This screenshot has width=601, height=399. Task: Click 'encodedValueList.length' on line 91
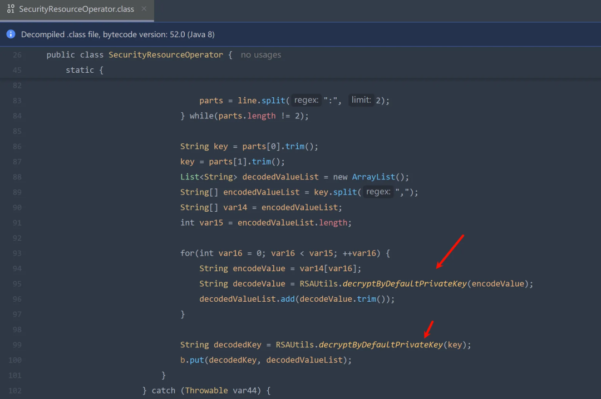click(292, 223)
